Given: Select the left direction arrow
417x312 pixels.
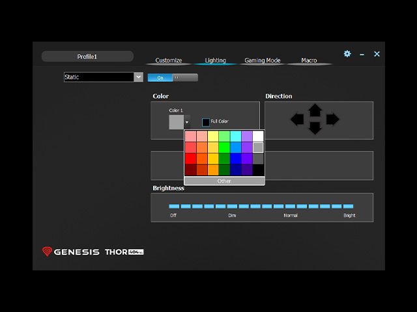Looking at the screenshot, I should click(297, 119).
